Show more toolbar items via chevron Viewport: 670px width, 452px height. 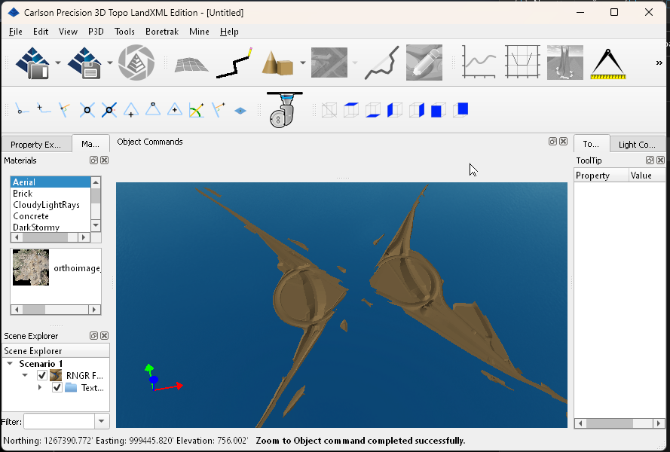(x=659, y=63)
